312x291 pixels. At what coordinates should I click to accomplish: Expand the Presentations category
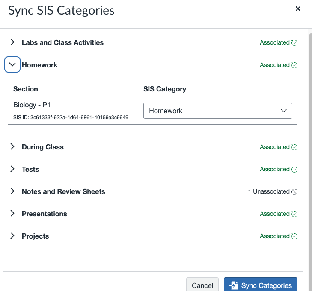(x=12, y=214)
